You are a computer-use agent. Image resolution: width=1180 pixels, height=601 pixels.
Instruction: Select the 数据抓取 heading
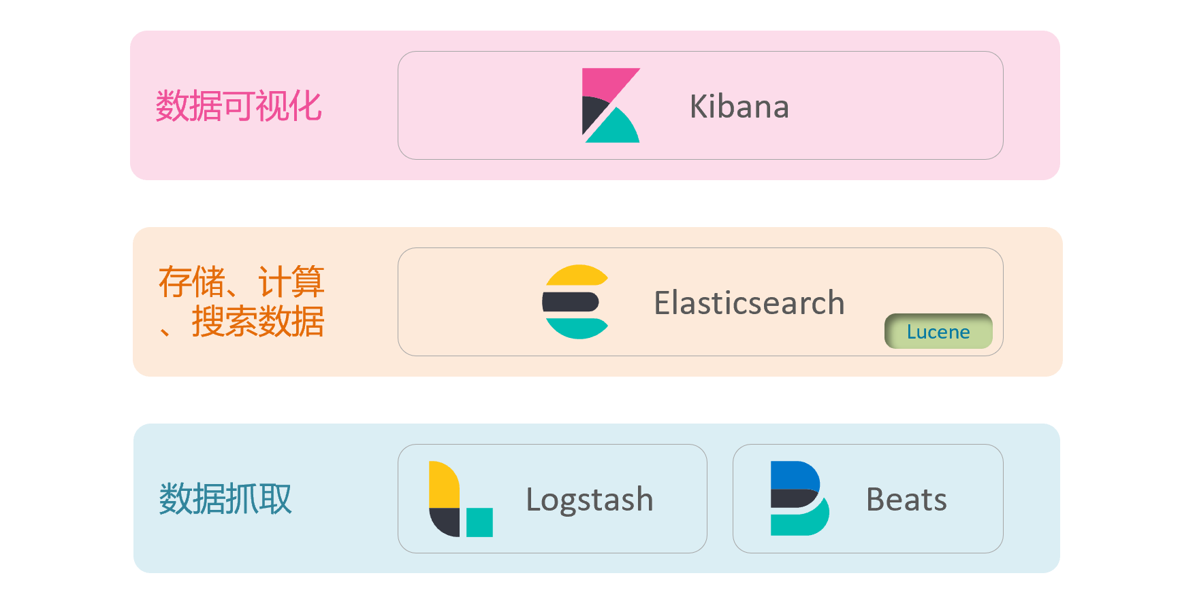tap(225, 499)
